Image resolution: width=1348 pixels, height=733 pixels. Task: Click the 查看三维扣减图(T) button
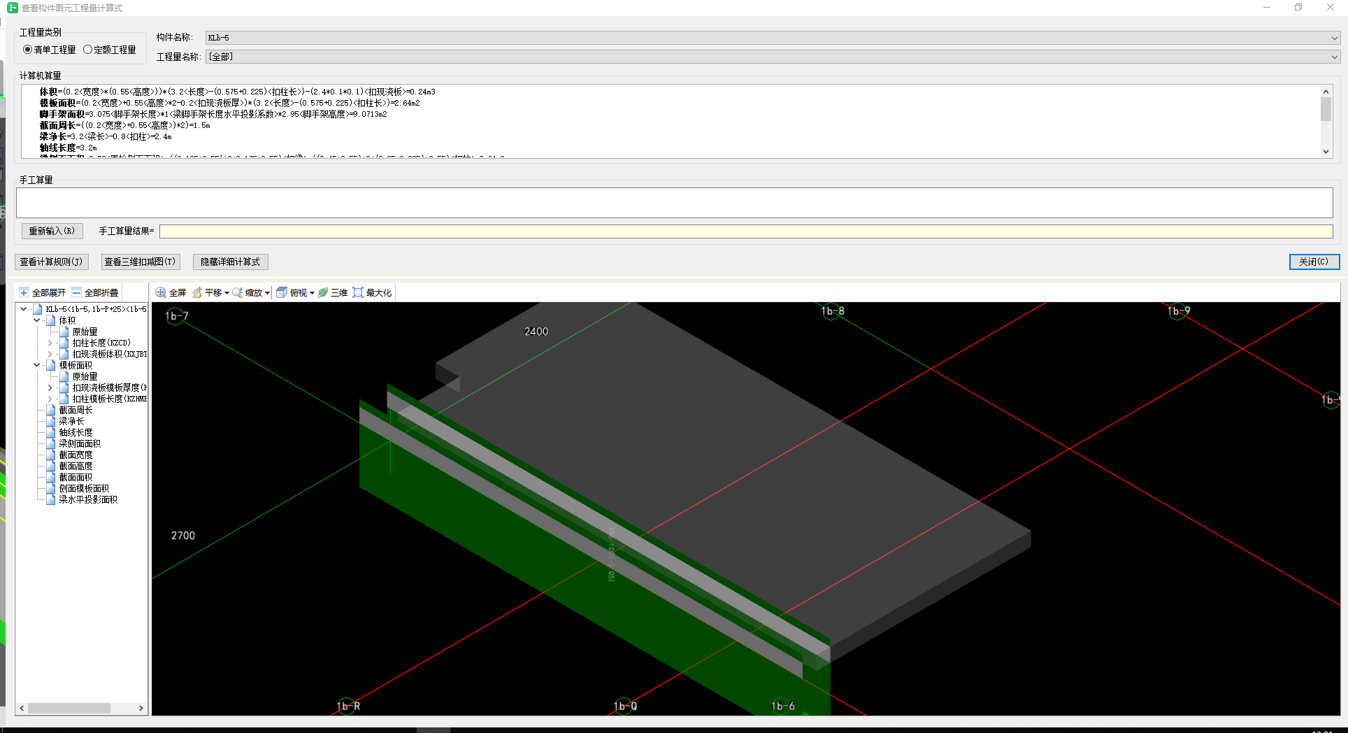click(x=141, y=262)
